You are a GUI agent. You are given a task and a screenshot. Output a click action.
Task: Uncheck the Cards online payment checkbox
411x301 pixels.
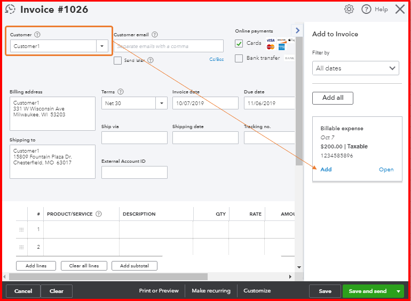pyautogui.click(x=239, y=43)
